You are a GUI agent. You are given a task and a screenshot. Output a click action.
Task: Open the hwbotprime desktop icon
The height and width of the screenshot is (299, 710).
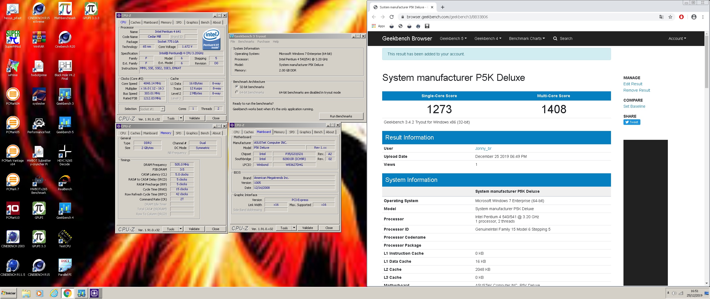39,68
